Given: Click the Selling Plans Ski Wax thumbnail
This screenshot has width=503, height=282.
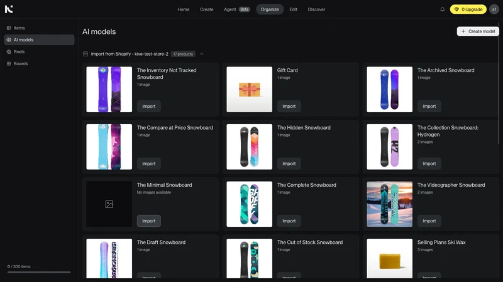Looking at the screenshot, I should [389, 258].
